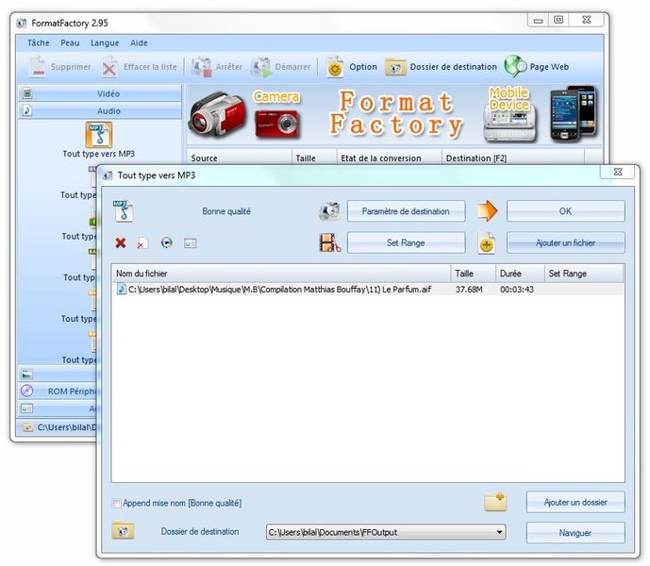Click the audio file icon in Le Parfum row
This screenshot has height=566, width=650.
click(x=122, y=289)
